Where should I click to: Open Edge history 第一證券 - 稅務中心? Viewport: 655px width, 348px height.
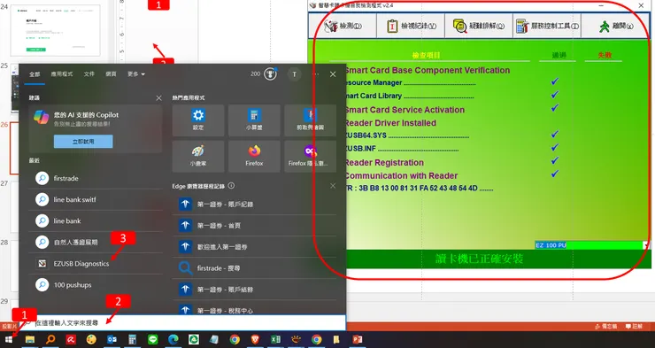254,310
